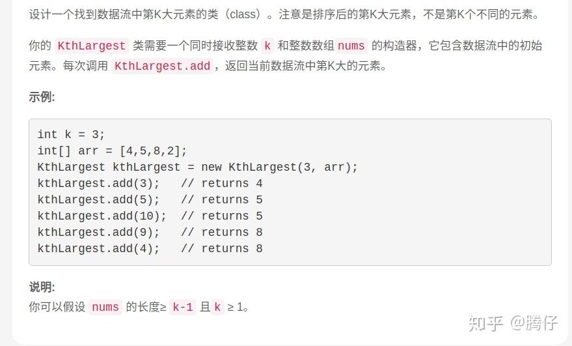The width and height of the screenshot is (572, 346).
Task: Click the new KthLargest(3, arr) code line
Action: click(197, 167)
